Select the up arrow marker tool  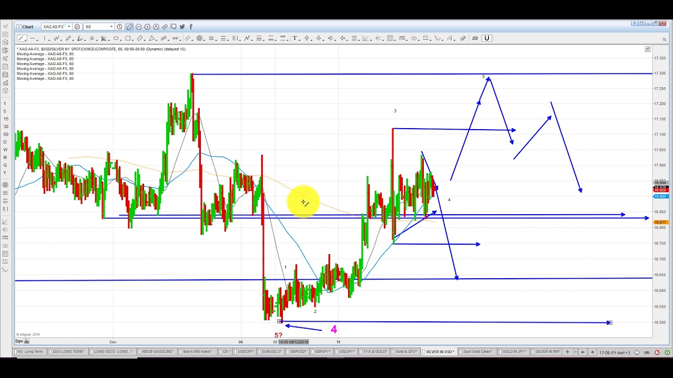(x=307, y=38)
